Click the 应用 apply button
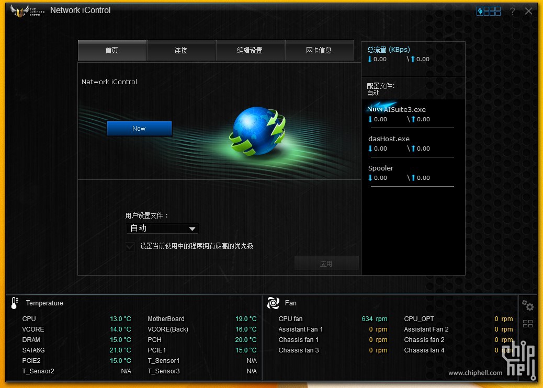 pyautogui.click(x=326, y=264)
